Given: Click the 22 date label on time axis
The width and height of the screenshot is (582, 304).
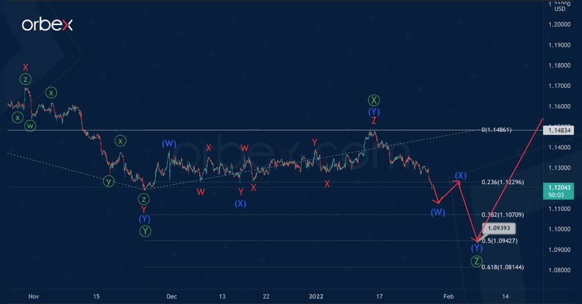Looking at the screenshot, I should (x=266, y=296).
